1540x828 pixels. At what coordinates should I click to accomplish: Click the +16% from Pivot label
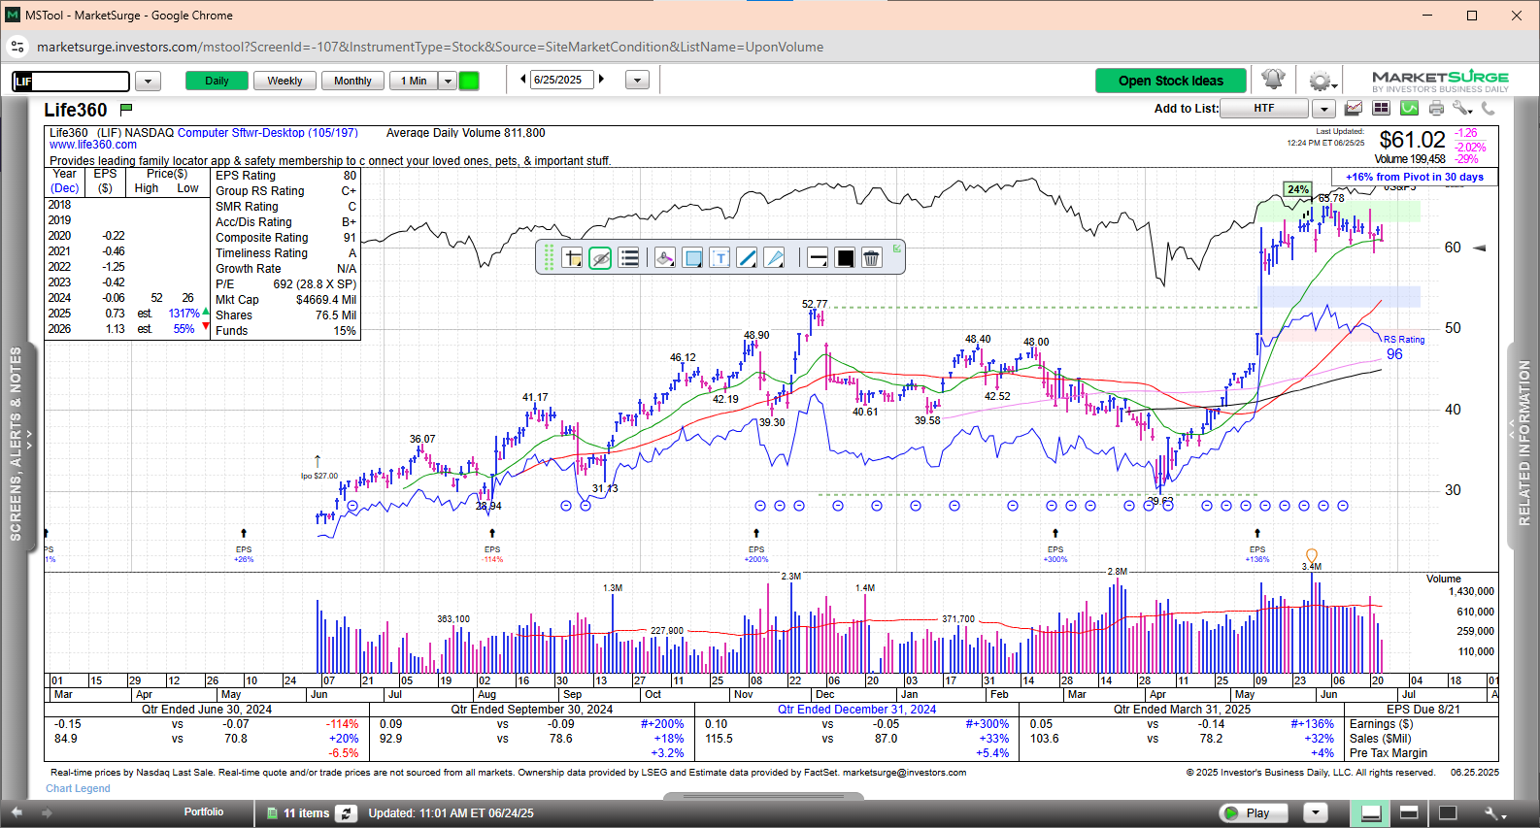coord(1415,177)
